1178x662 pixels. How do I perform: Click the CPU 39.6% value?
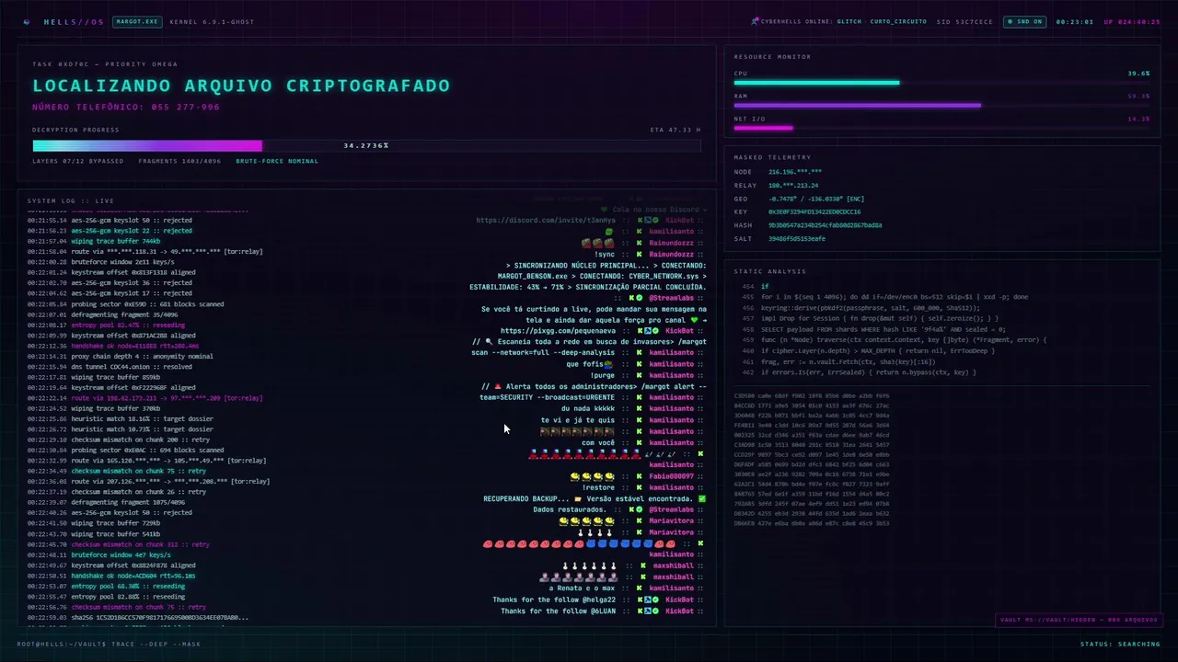[1138, 73]
